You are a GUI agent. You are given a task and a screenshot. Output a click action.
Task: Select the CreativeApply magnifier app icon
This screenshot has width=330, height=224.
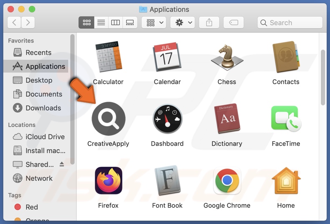(x=109, y=119)
